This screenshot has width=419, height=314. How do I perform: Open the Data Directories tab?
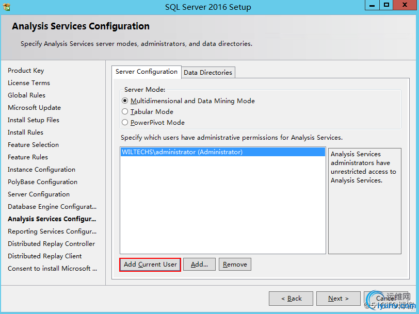pyautogui.click(x=208, y=73)
